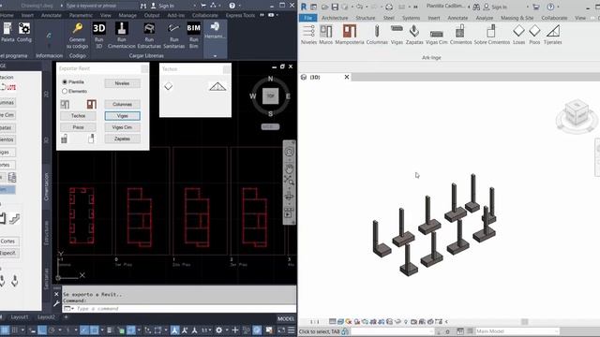Expand the Herramientas ribbon dropdown
Viewport: 600px width, 337px height.
pyautogui.click(x=215, y=56)
